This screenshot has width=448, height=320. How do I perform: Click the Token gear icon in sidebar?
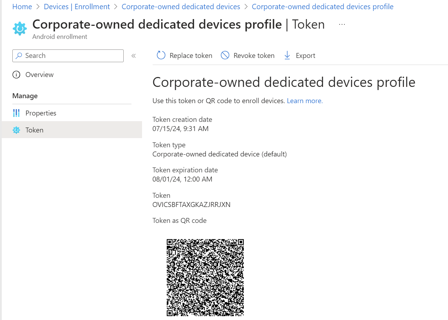(x=16, y=130)
